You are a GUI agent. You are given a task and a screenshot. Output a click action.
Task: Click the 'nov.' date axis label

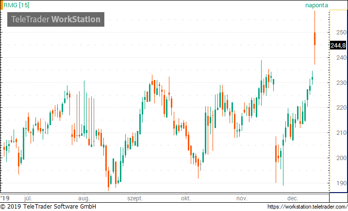tap(242, 198)
